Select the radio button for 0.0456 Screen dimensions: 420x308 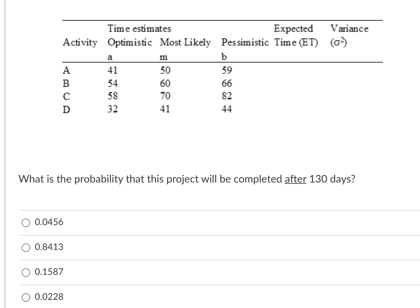point(26,222)
